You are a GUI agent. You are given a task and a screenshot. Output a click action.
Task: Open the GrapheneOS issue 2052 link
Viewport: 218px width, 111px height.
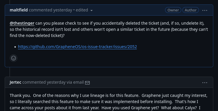(77, 47)
